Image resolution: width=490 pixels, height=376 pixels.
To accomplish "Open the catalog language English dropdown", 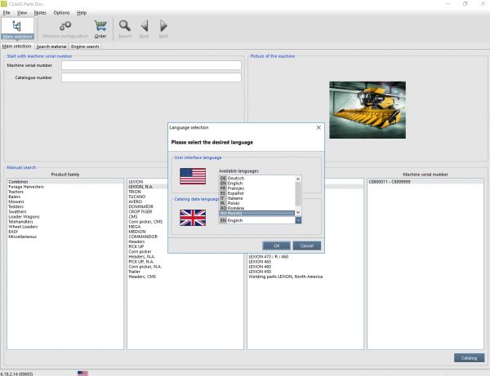I will 298,220.
